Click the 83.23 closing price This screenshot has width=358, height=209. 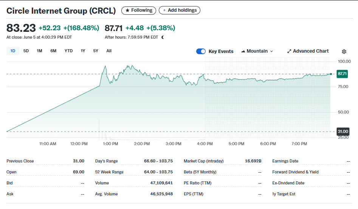point(21,28)
